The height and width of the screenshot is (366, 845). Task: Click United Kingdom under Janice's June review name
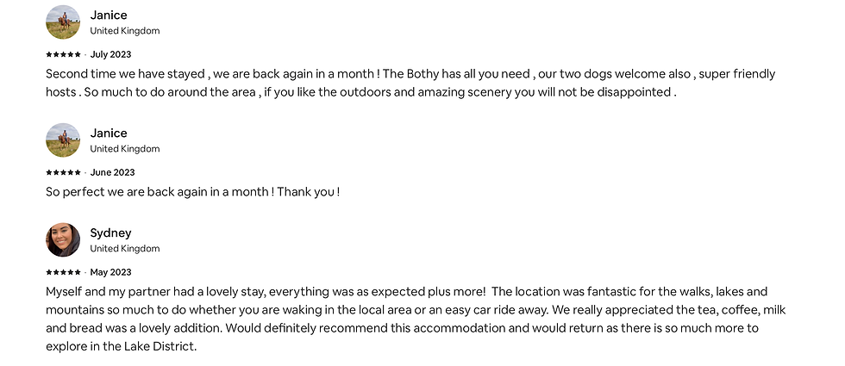coord(125,149)
